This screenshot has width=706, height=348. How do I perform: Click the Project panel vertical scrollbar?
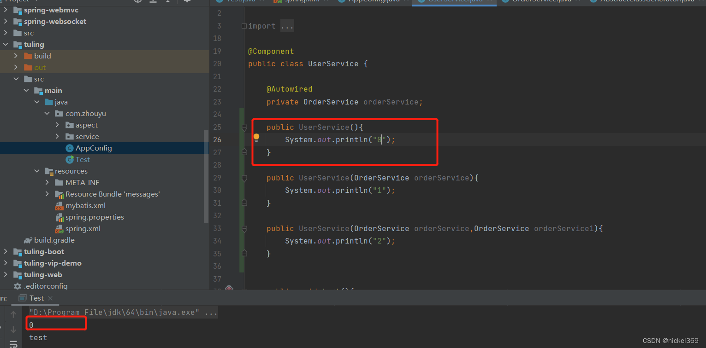(x=206, y=177)
